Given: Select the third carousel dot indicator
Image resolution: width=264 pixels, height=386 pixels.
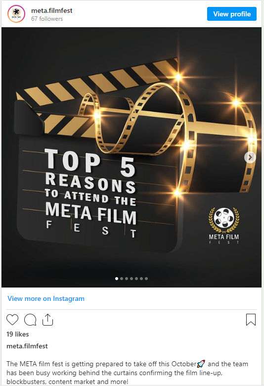Looking at the screenshot, I should click(x=127, y=279).
